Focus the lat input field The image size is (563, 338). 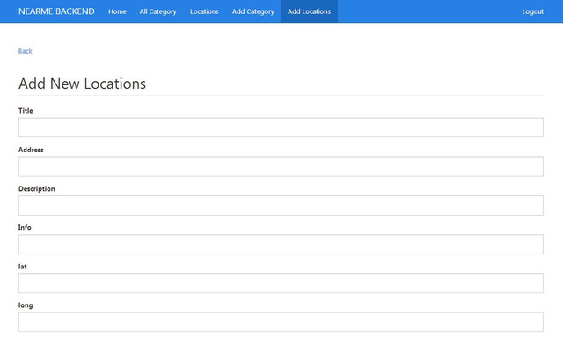point(281,283)
